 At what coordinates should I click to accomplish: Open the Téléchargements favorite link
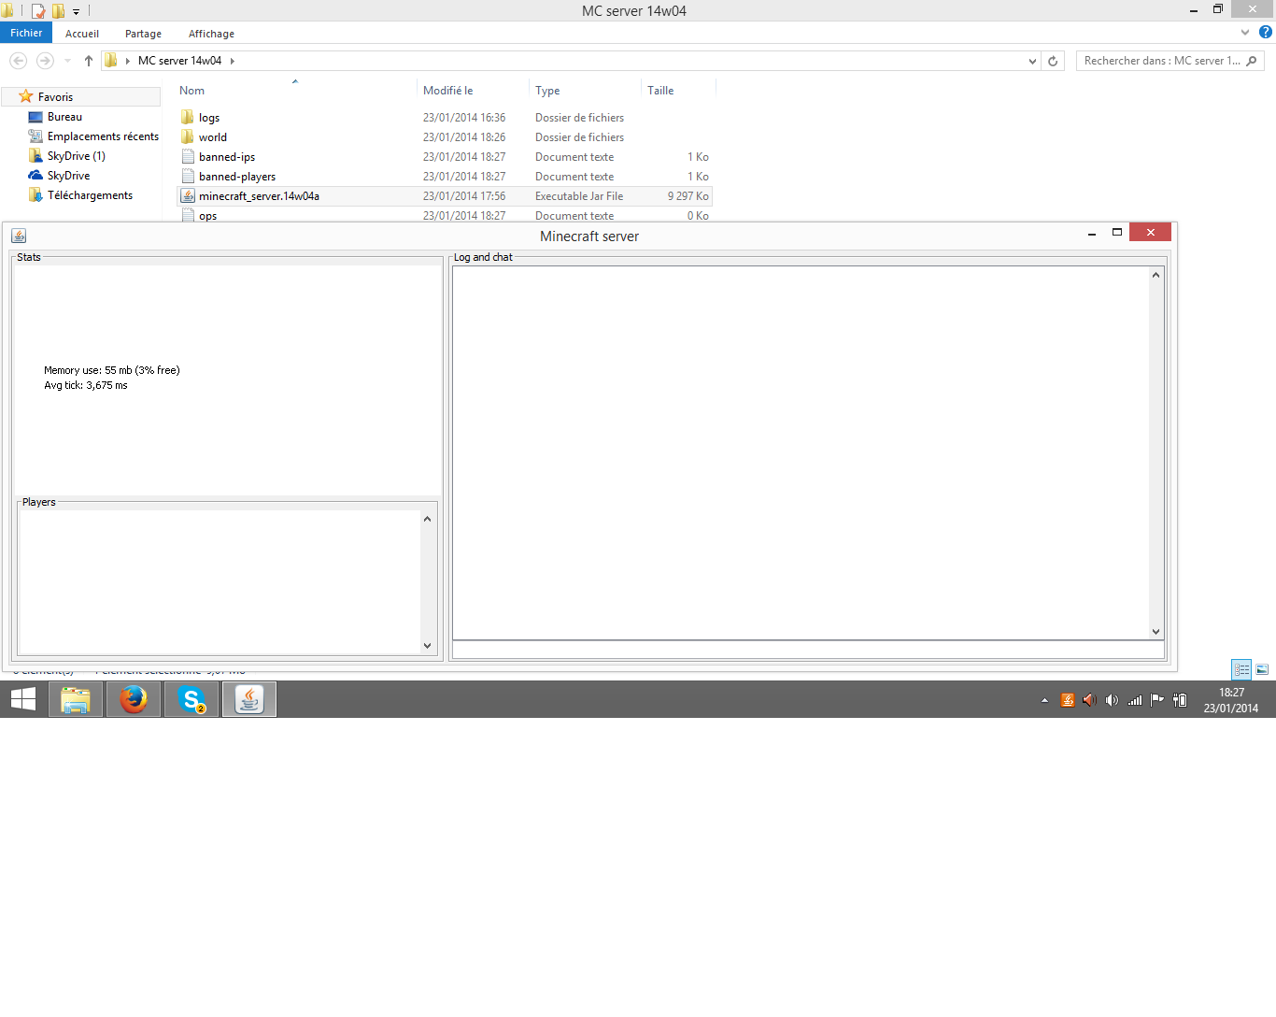(x=90, y=195)
